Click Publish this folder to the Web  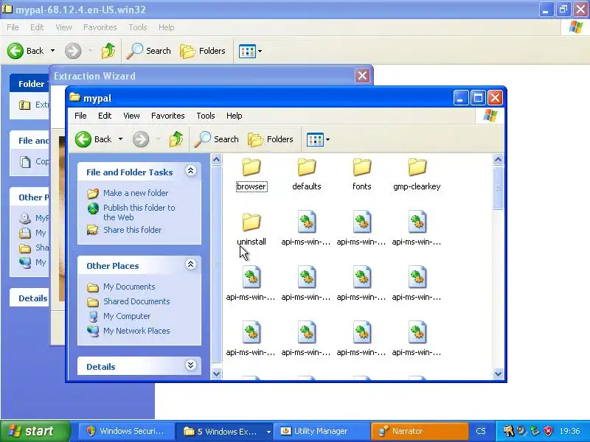pos(139,212)
